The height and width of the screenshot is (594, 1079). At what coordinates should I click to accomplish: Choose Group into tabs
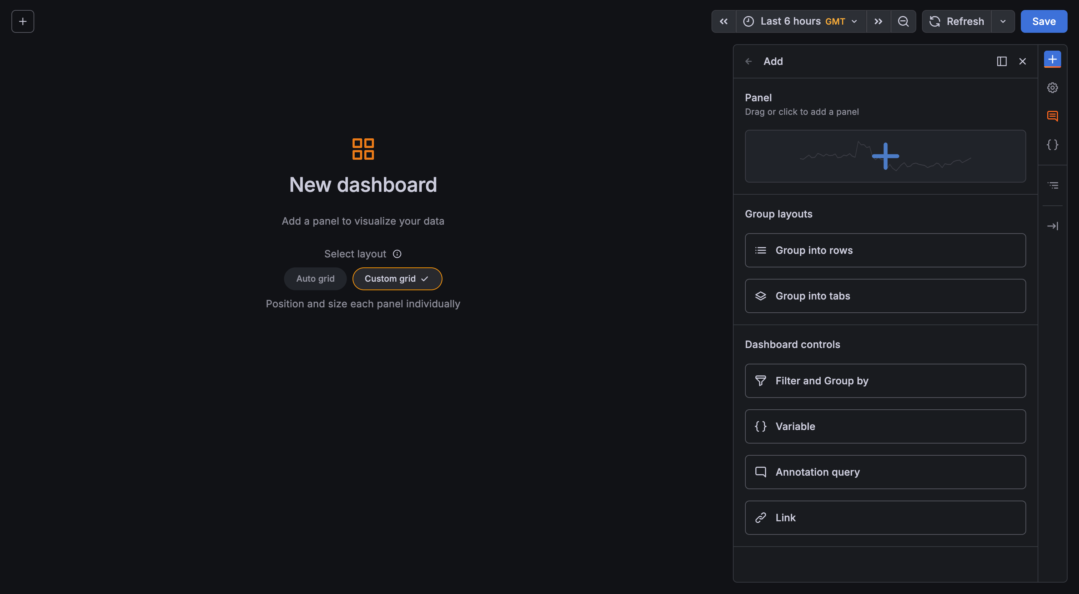click(885, 296)
